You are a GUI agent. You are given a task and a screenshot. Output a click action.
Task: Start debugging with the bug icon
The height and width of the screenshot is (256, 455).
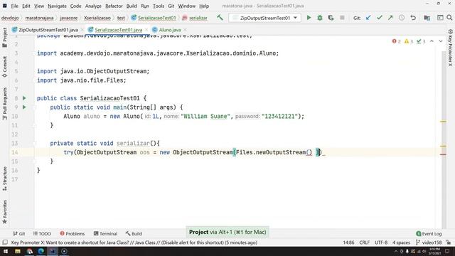320,18
